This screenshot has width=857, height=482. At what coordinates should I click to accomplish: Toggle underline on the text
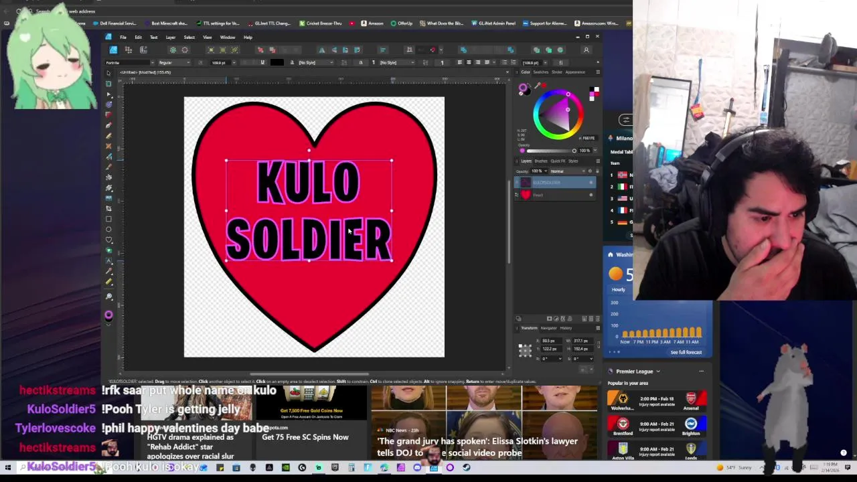coord(262,62)
